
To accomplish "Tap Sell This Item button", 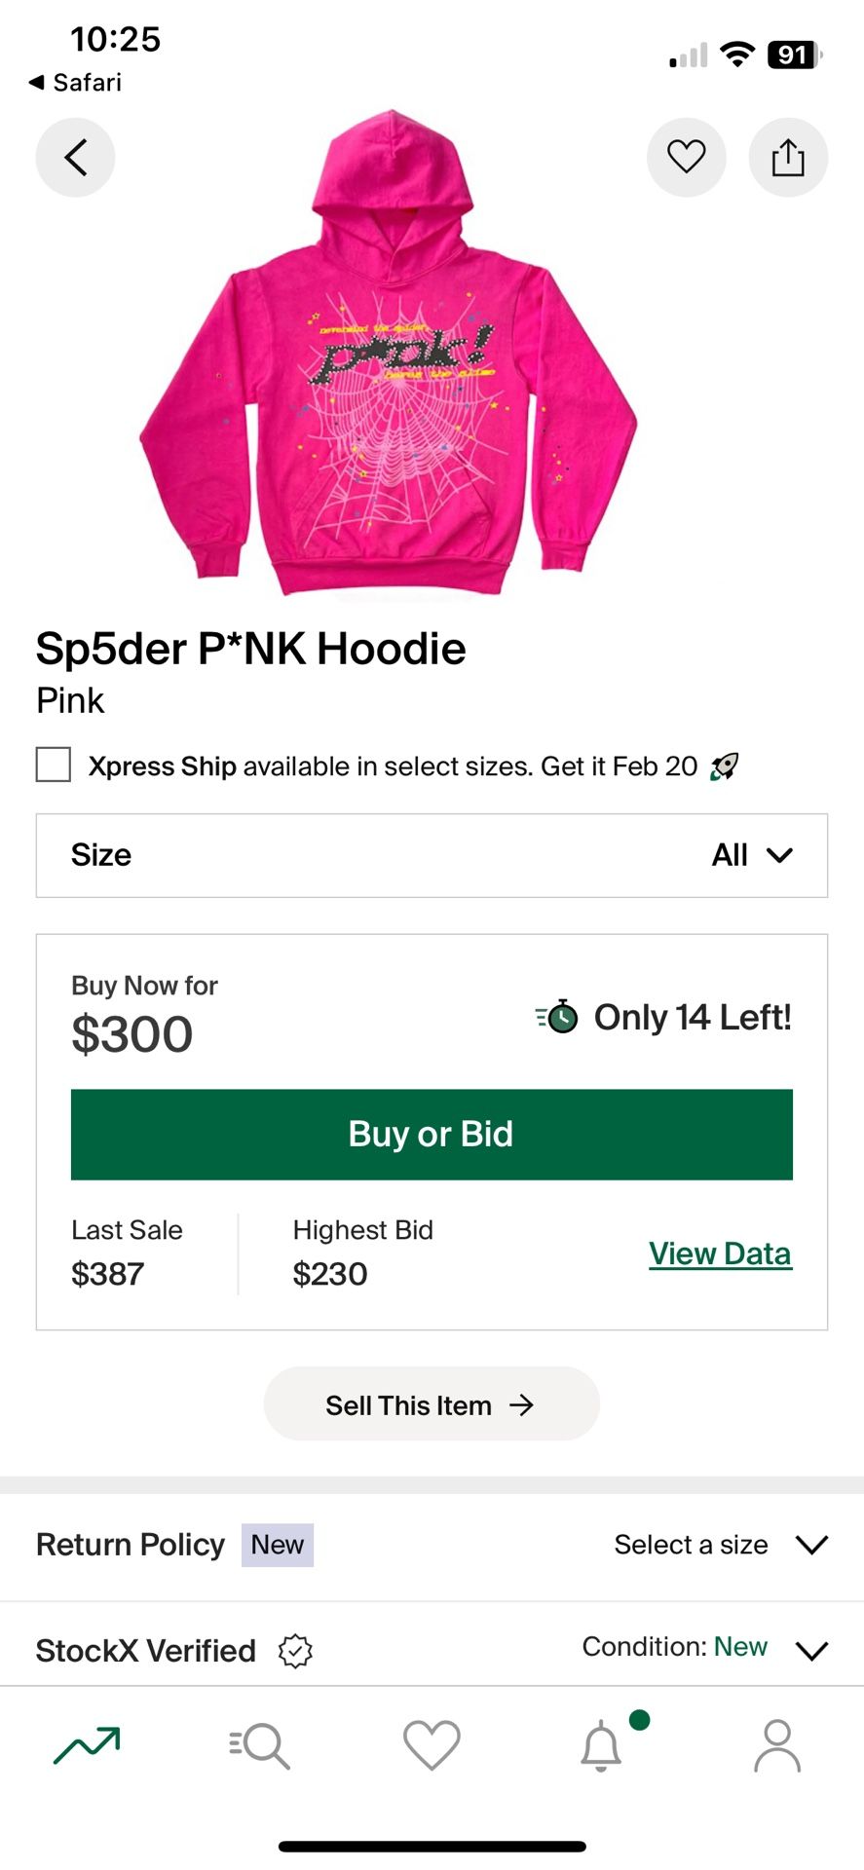I will (432, 1404).
